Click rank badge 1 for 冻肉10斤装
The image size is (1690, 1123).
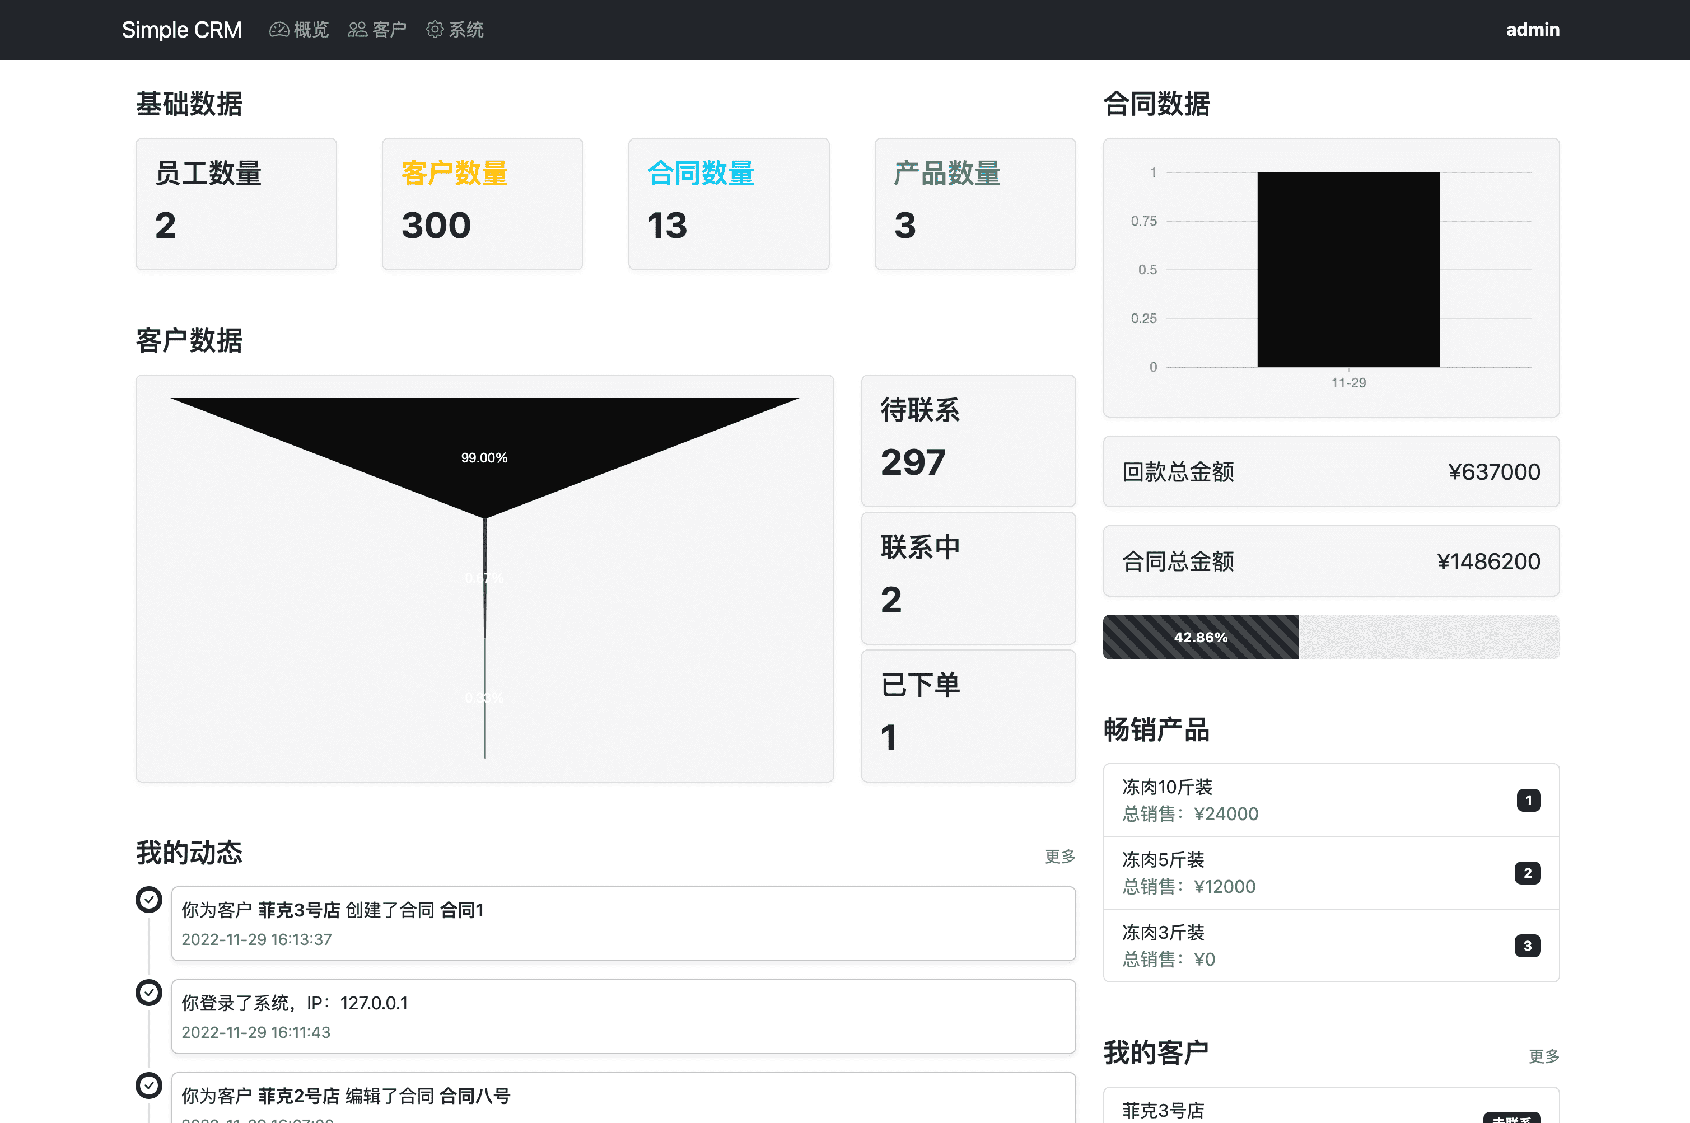click(1528, 800)
